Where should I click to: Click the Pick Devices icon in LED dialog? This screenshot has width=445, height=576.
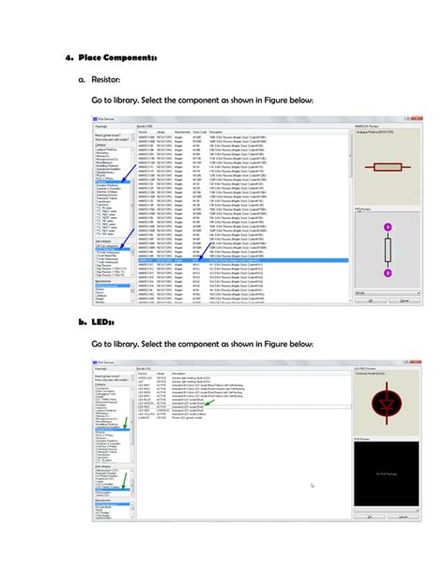pos(95,362)
